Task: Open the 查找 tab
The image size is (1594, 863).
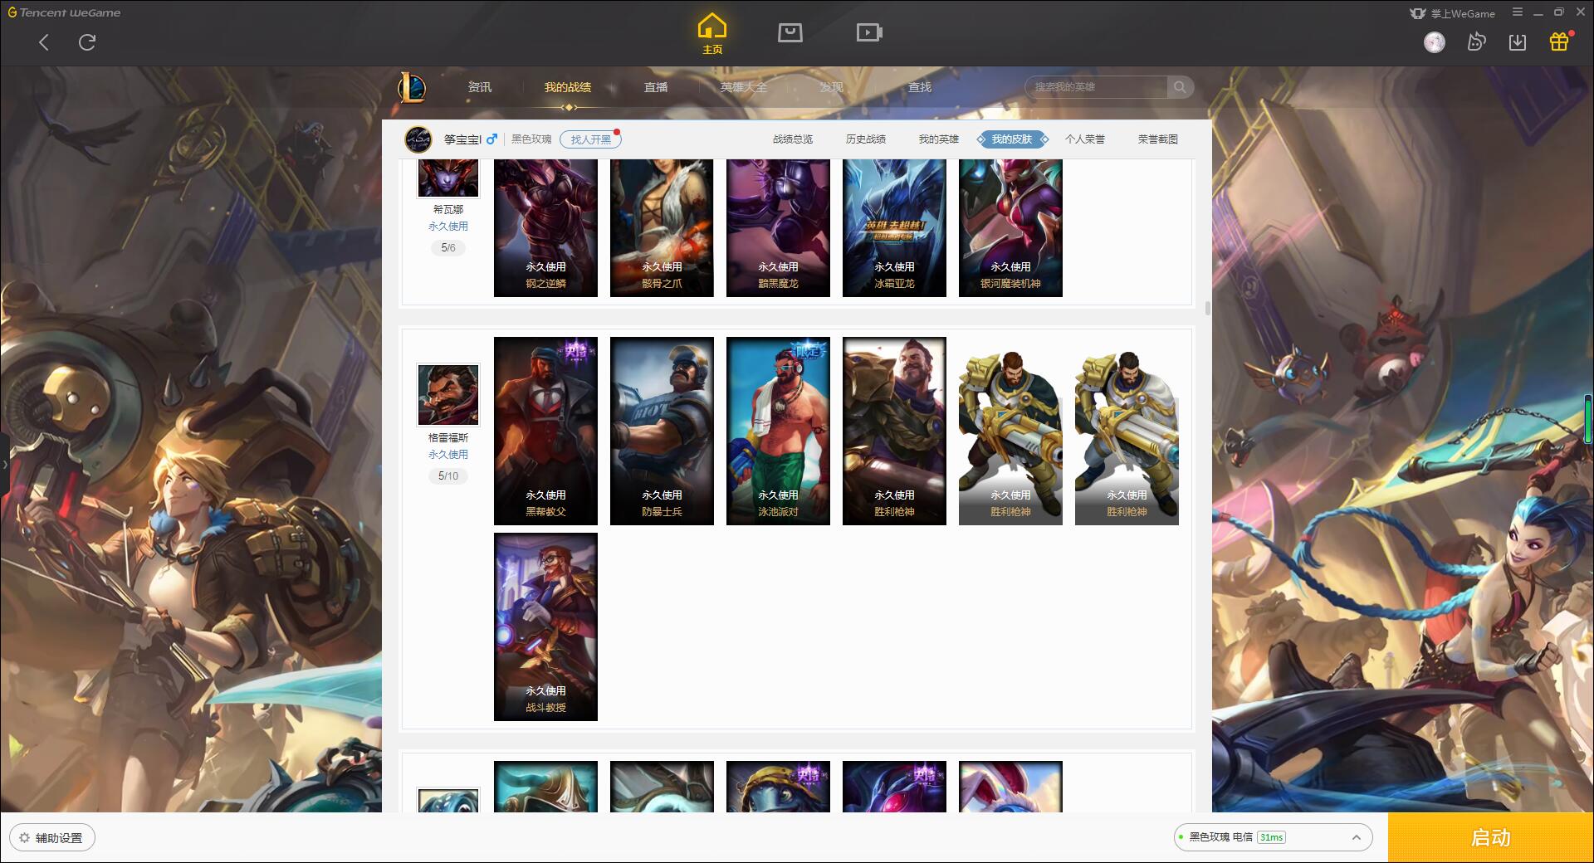Action: pyautogui.click(x=920, y=87)
